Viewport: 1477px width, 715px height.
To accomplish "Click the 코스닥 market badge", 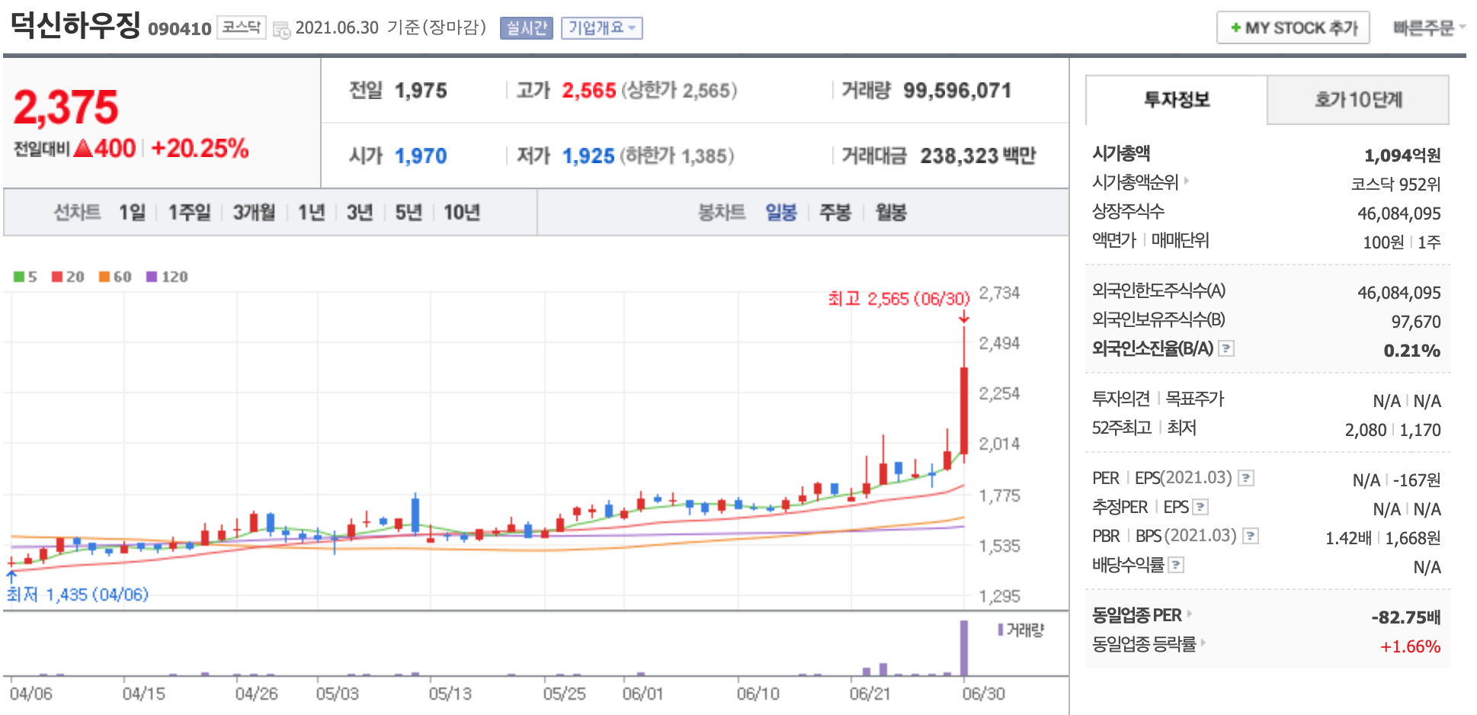I will click(242, 27).
